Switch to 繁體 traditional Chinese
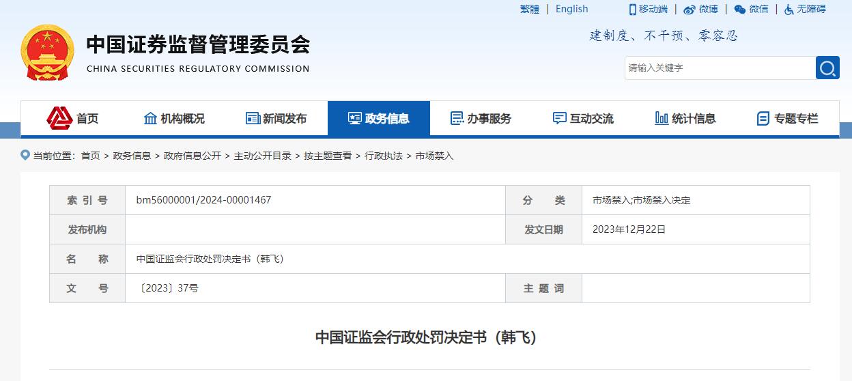This screenshot has width=852, height=381. tap(530, 9)
